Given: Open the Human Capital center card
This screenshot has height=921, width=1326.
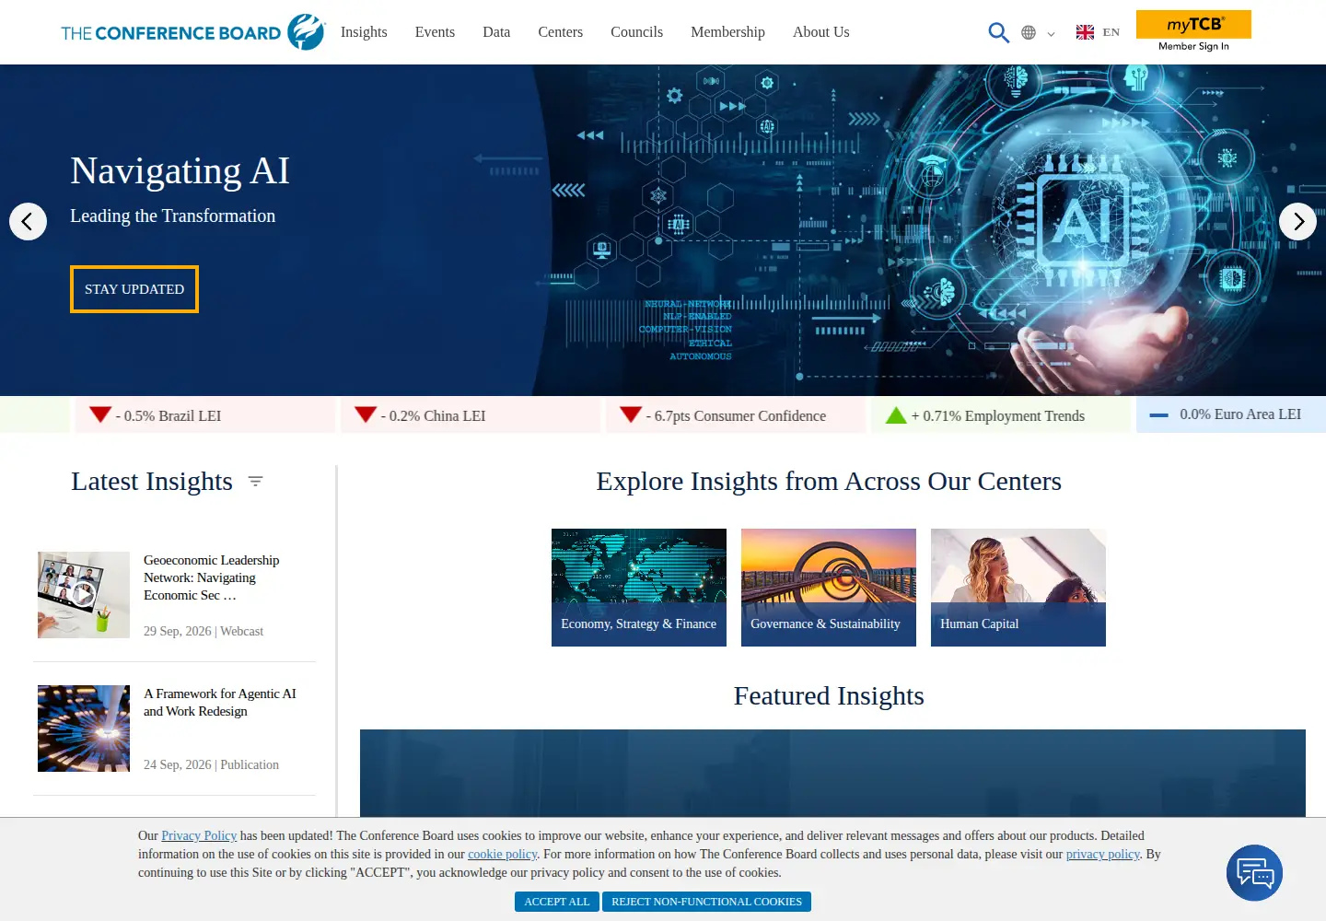Looking at the screenshot, I should pos(1018,588).
